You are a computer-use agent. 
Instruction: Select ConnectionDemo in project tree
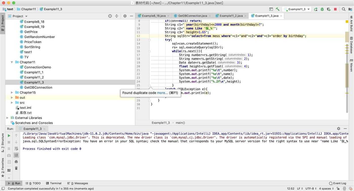[x=38, y=67]
